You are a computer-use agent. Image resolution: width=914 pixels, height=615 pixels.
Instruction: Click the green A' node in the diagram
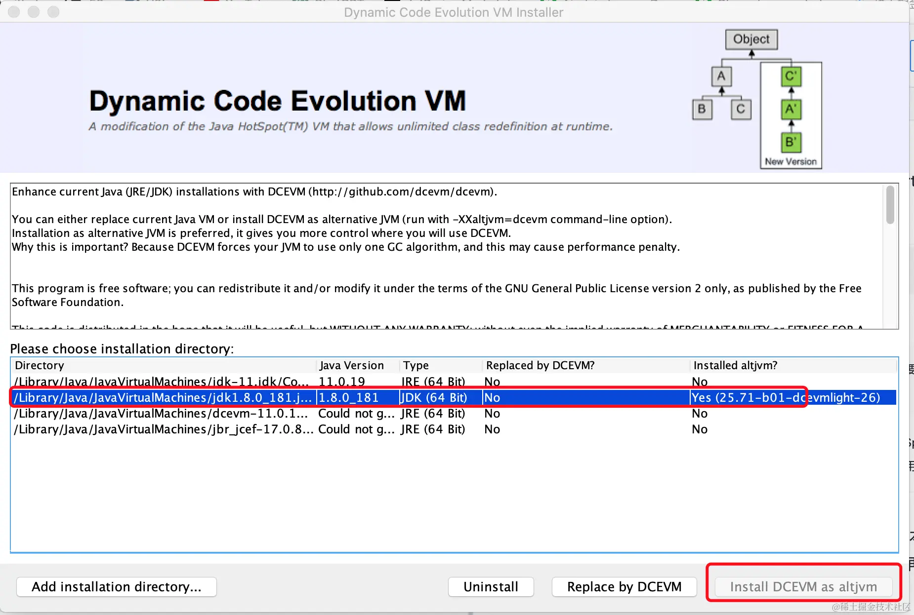pyautogui.click(x=791, y=109)
